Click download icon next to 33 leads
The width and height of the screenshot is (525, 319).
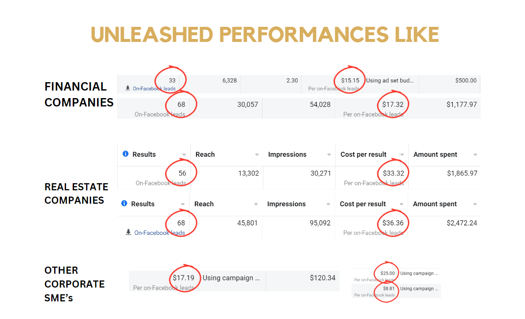(x=128, y=88)
